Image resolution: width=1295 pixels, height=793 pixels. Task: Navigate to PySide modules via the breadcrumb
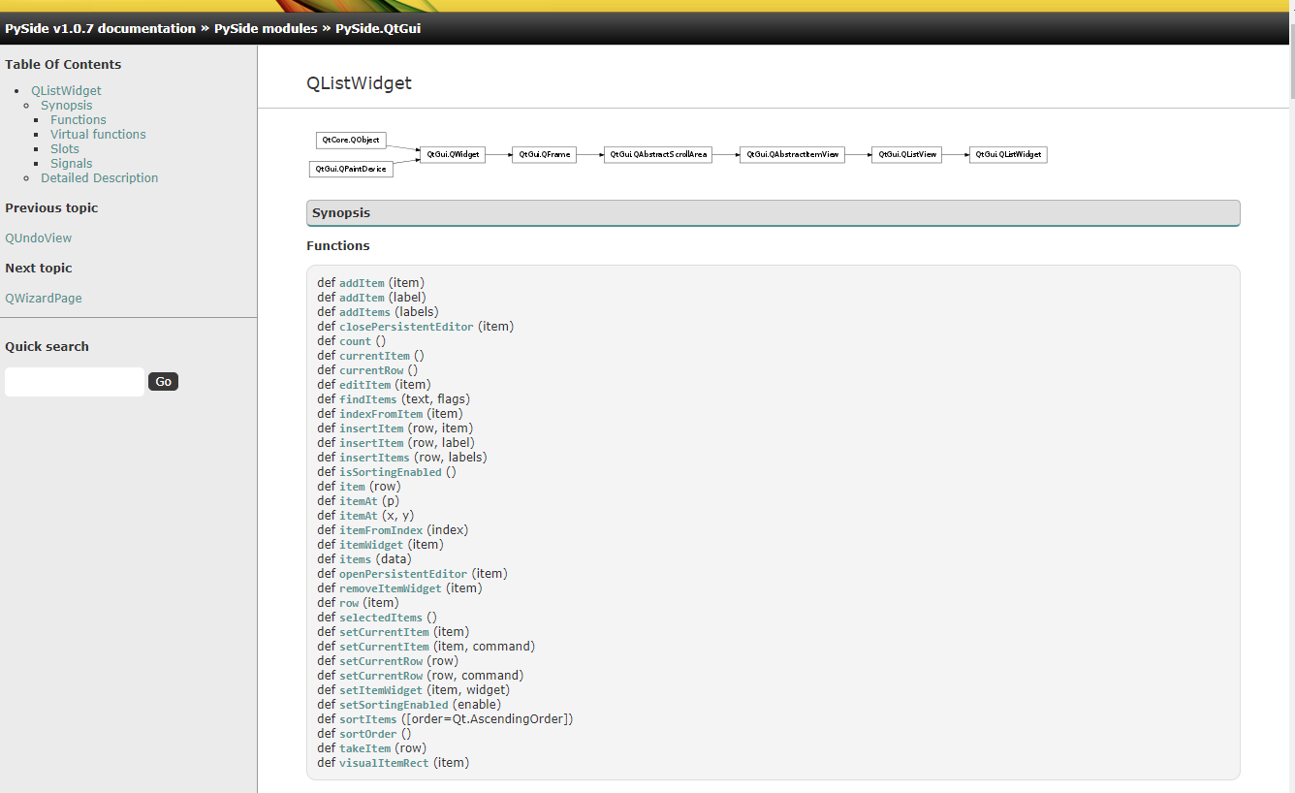point(266,28)
